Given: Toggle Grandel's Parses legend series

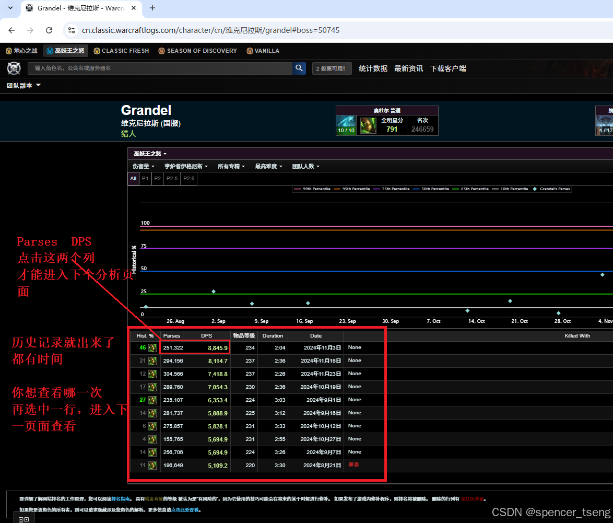Looking at the screenshot, I should (551, 189).
